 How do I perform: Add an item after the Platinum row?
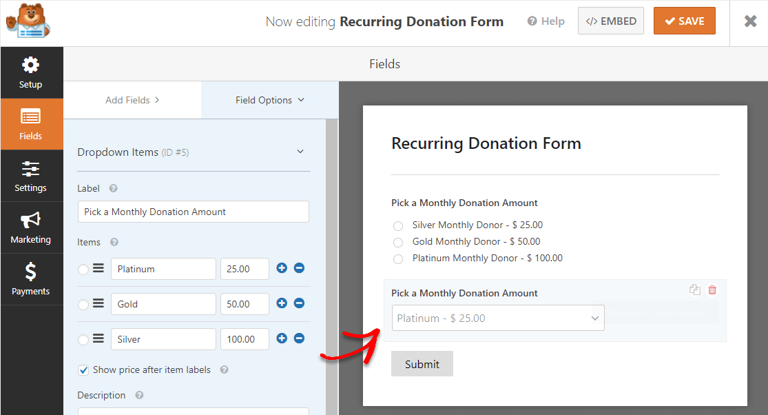point(282,268)
